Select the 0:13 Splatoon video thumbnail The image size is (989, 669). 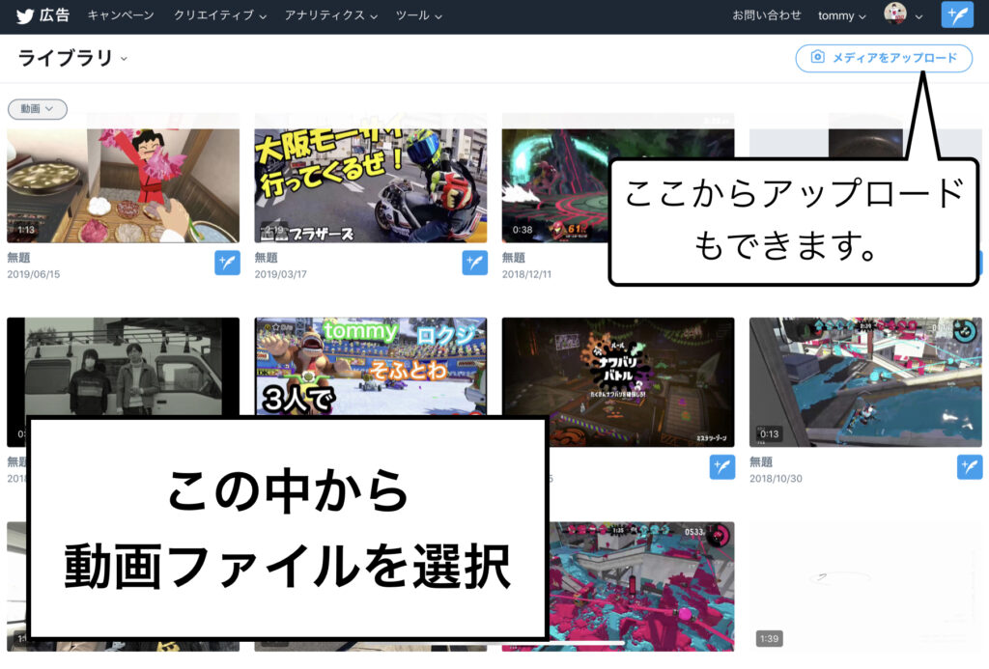tap(865, 382)
